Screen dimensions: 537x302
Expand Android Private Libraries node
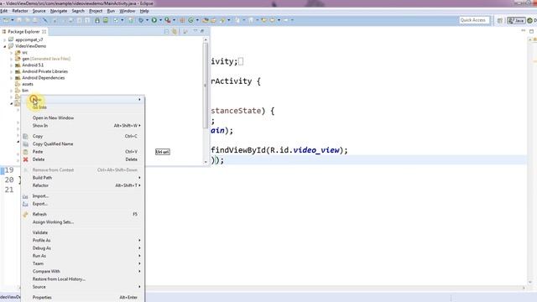(x=11, y=71)
